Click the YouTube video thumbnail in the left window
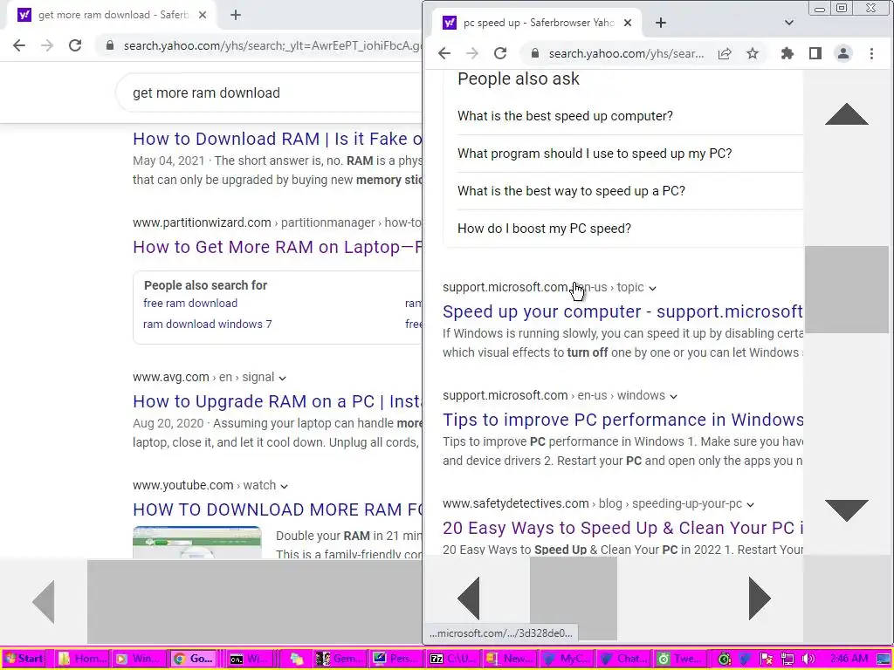Screen dimensions: 894x670 [197, 543]
